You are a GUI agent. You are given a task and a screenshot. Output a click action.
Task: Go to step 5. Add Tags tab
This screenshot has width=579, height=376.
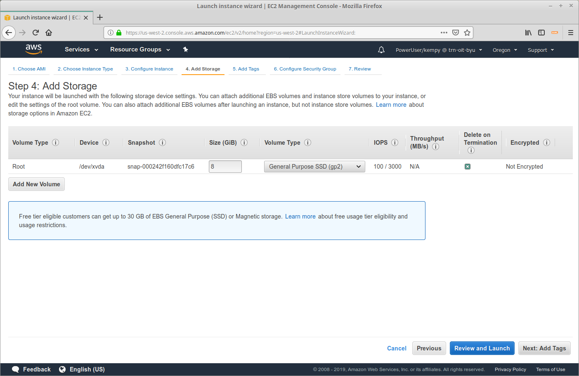246,69
